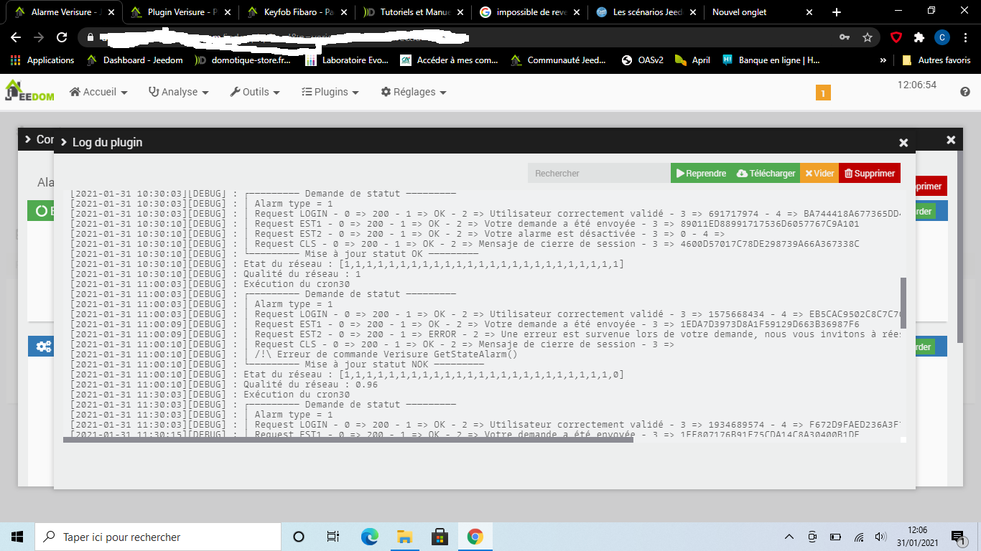Show hidden system tray icons
Image resolution: width=981 pixels, height=551 pixels.
point(789,537)
